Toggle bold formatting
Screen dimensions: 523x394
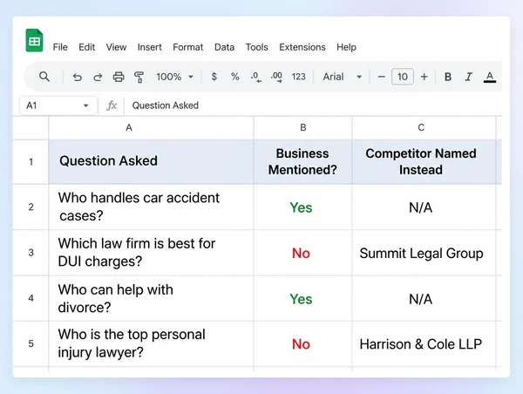448,77
